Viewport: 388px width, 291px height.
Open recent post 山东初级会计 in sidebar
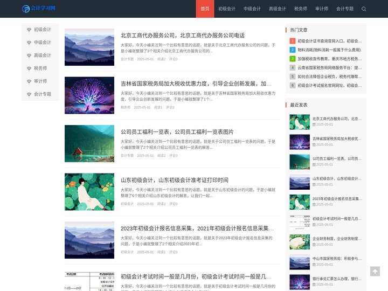[x=337, y=179]
